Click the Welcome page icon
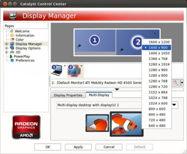187x154 pixels. pos(12,31)
